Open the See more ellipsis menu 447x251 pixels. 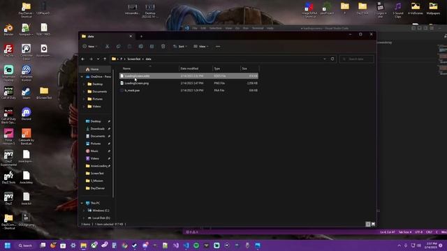218,47
